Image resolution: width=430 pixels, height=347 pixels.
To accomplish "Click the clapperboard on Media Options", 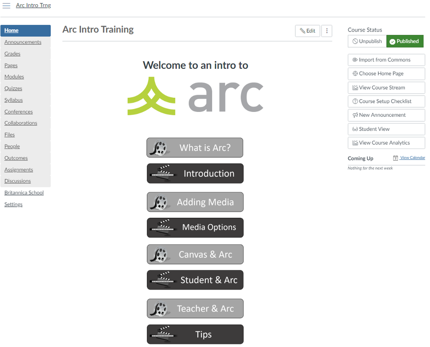I will (164, 228).
